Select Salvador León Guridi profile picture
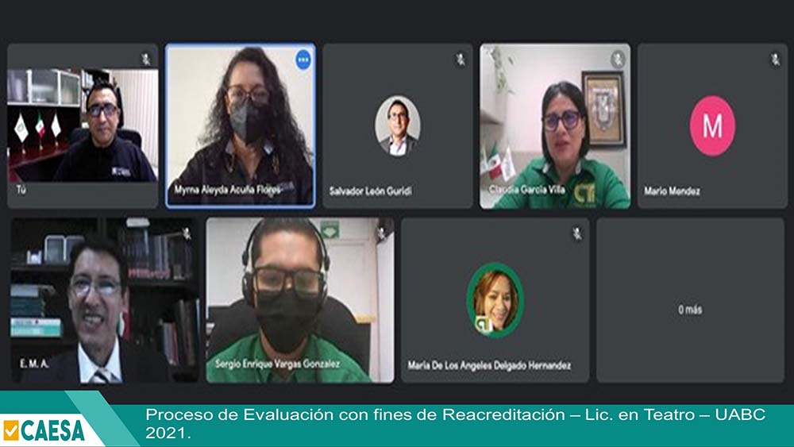 click(x=398, y=126)
